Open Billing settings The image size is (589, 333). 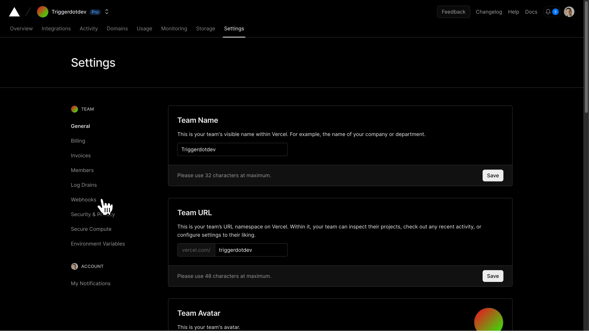coord(78,141)
